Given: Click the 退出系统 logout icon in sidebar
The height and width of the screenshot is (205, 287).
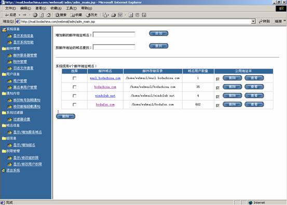Looking at the screenshot, I should click(x=4, y=171).
